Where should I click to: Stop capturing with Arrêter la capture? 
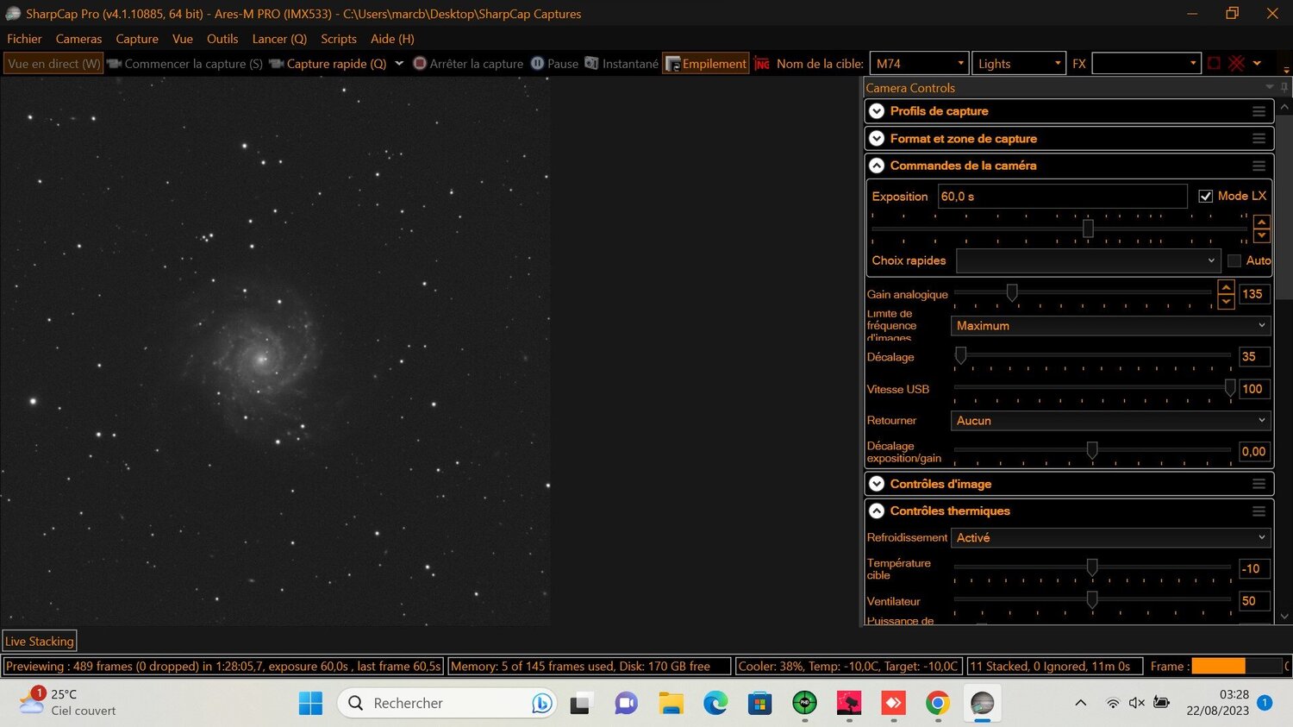point(468,64)
